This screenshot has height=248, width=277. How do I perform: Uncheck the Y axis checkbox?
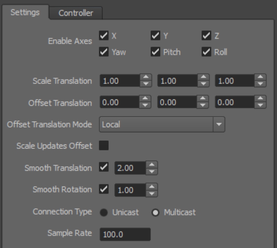pos(155,36)
